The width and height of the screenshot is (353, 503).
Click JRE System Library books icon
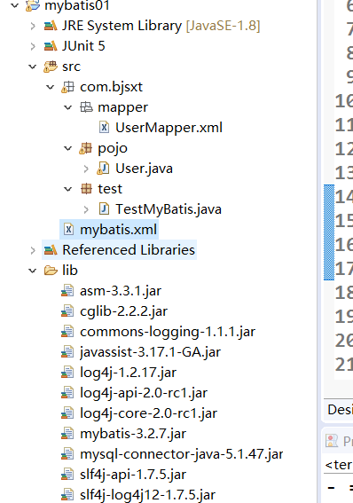pos(51,26)
